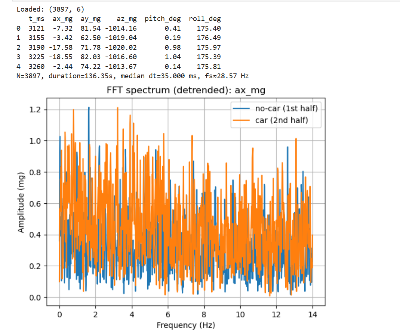Click the az_mg value -1020.02

(121, 48)
